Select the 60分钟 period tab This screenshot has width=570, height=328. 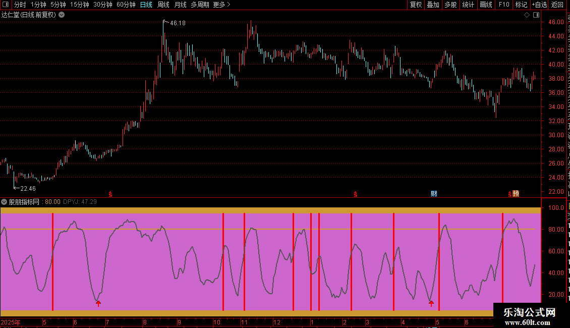pos(126,5)
